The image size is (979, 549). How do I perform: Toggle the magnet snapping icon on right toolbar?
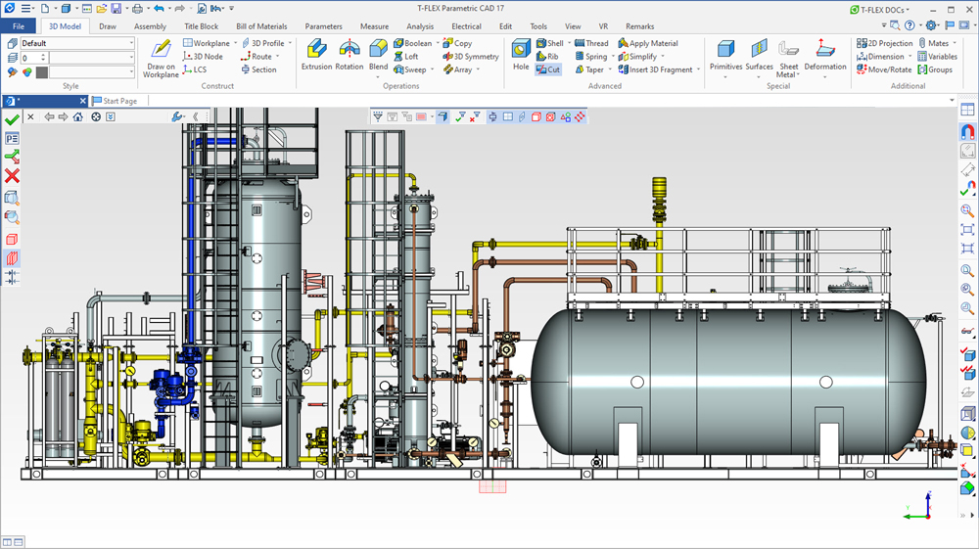coord(967,132)
